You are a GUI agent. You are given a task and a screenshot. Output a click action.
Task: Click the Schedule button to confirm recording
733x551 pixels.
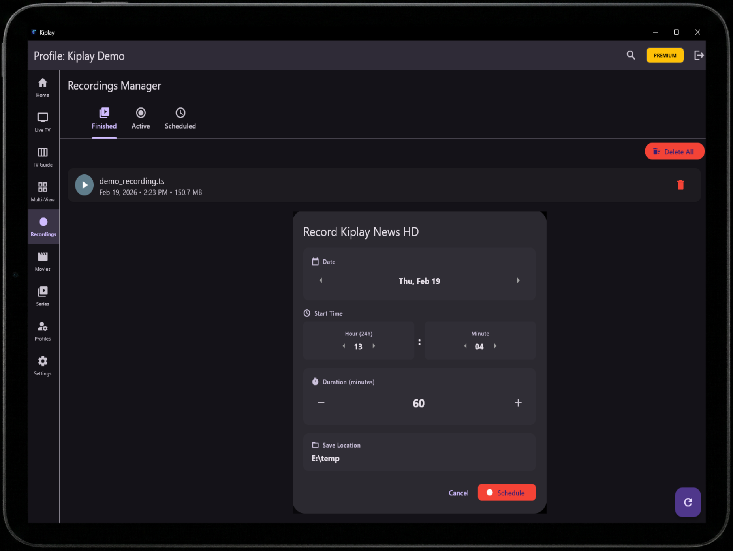(x=507, y=492)
